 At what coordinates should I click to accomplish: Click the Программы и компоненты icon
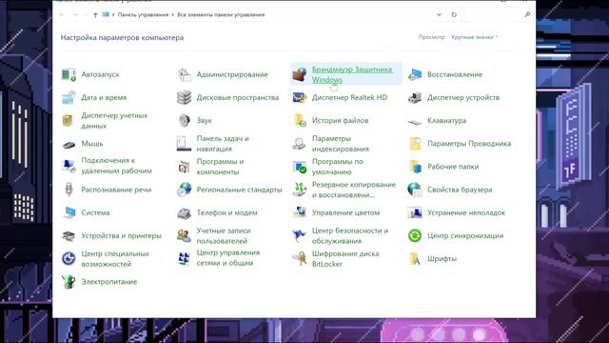[x=184, y=167]
